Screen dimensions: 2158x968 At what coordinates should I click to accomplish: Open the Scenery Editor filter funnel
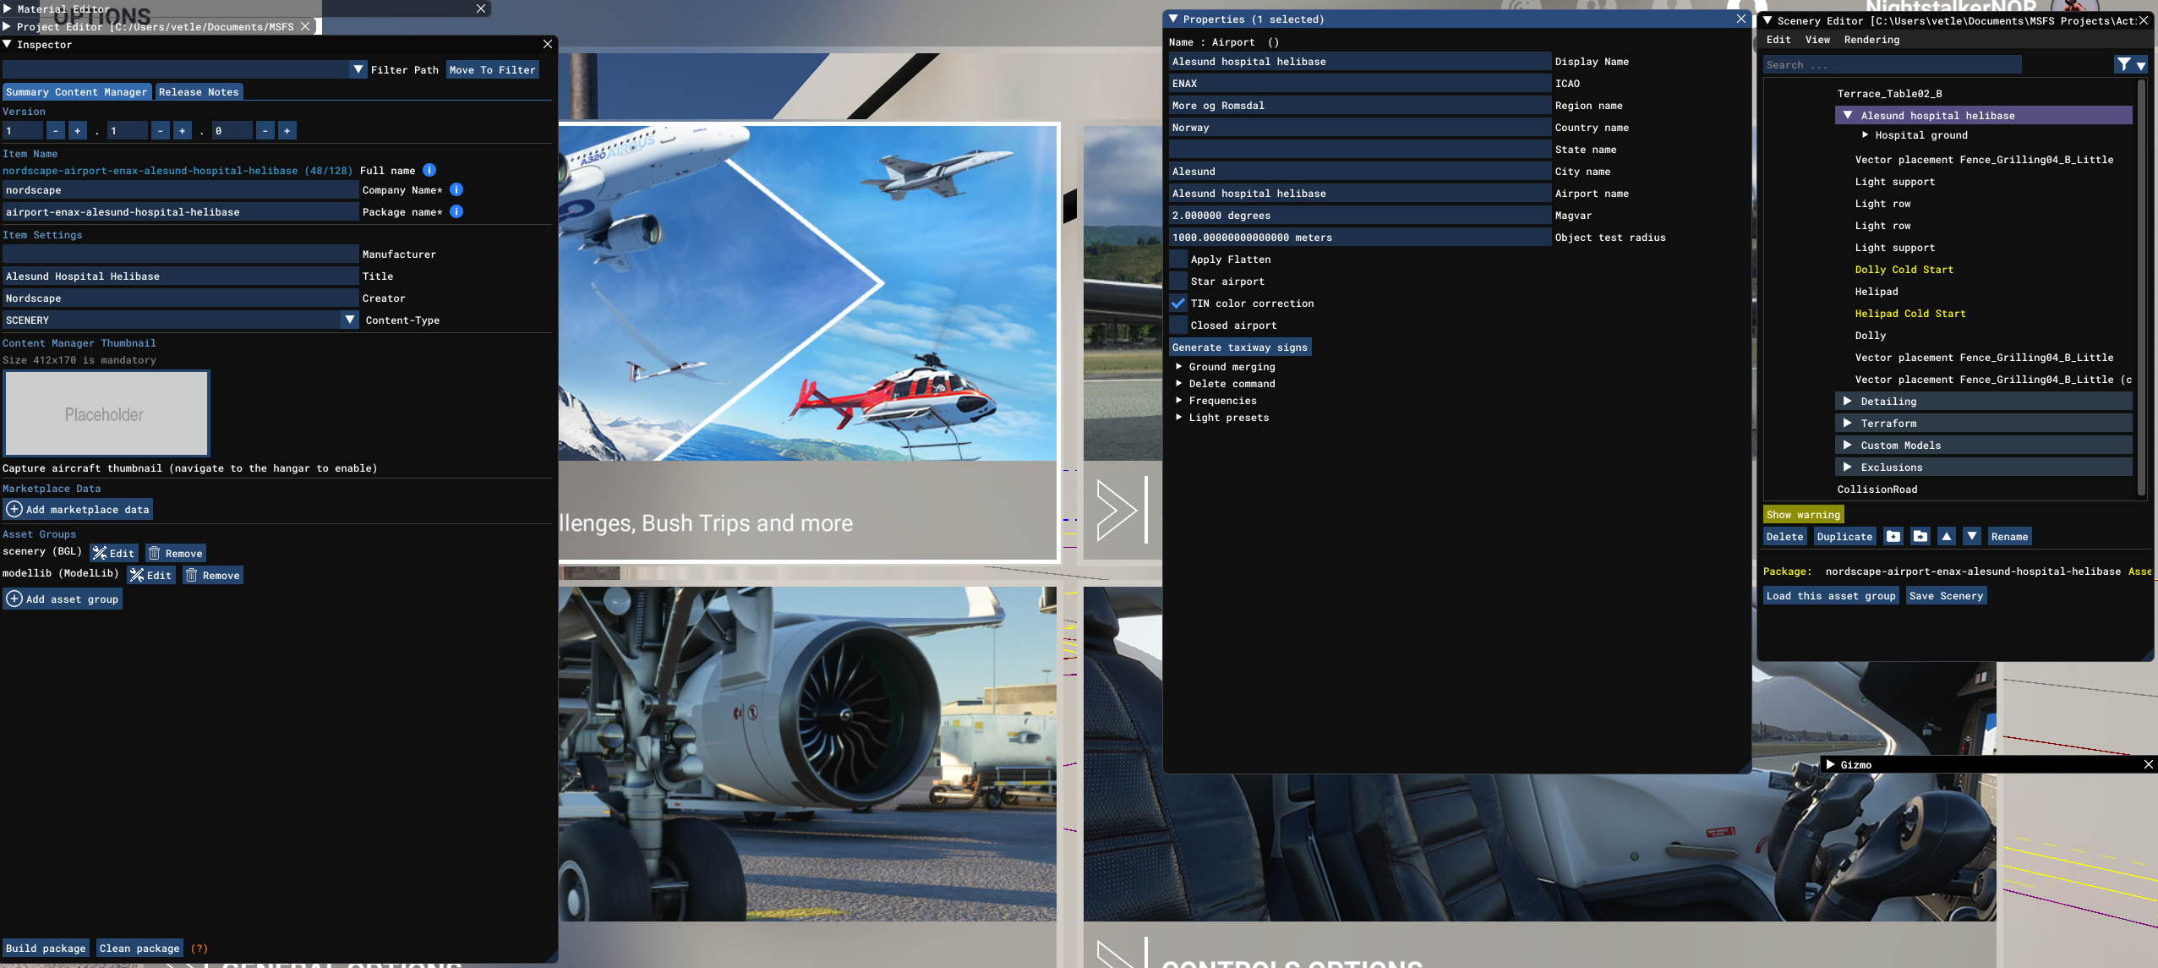coord(2123,64)
